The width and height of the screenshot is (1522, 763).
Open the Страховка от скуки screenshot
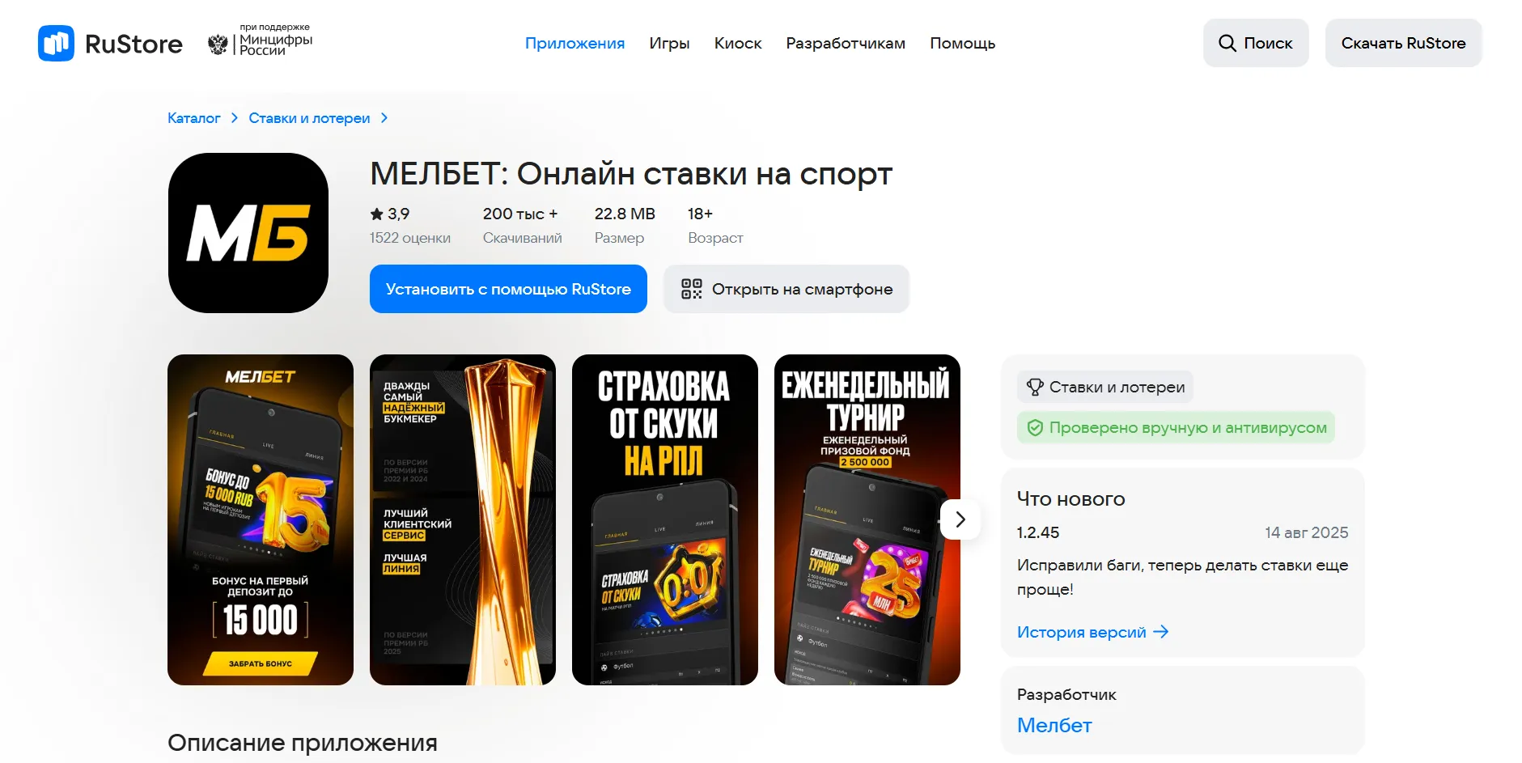click(x=665, y=519)
